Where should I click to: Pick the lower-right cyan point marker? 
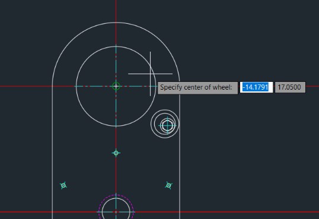168,185
